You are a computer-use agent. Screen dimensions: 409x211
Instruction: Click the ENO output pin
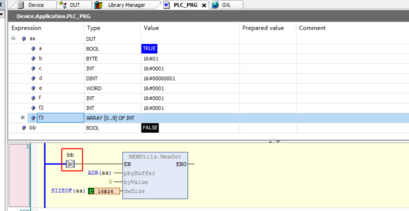181,164
